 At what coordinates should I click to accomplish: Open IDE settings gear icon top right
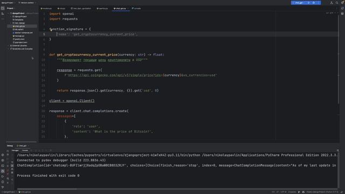[x=342, y=3]
